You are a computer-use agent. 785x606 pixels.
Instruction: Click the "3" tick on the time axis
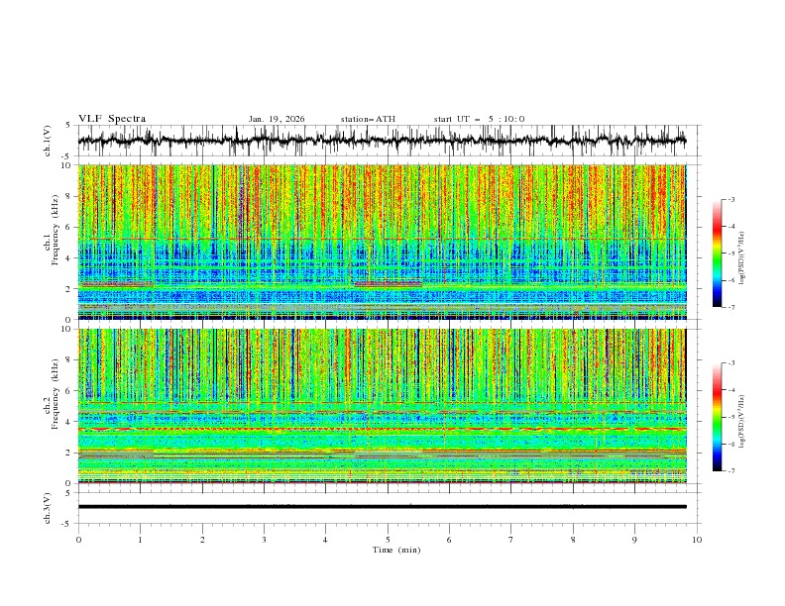(264, 540)
